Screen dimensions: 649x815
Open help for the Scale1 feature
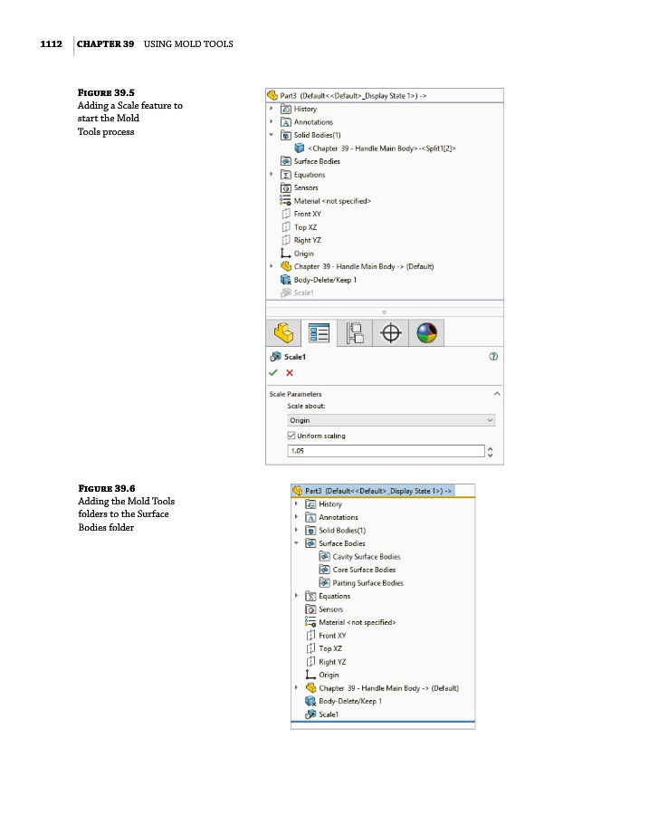pos(493,357)
